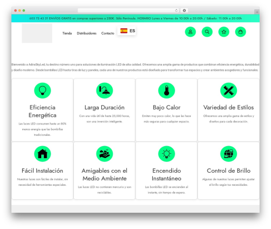Open the Tienda menu item

(x=67, y=33)
